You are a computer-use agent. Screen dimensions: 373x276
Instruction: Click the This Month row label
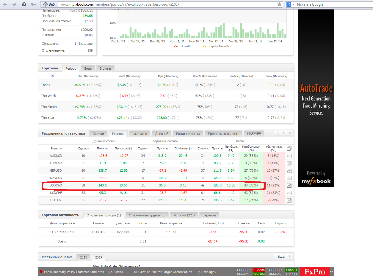point(49,107)
